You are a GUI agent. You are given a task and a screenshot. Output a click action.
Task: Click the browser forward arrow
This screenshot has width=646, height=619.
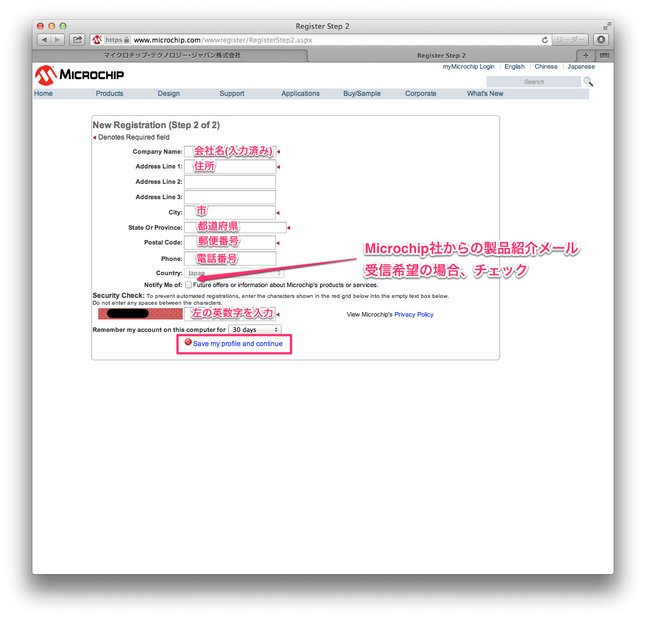[x=57, y=40]
